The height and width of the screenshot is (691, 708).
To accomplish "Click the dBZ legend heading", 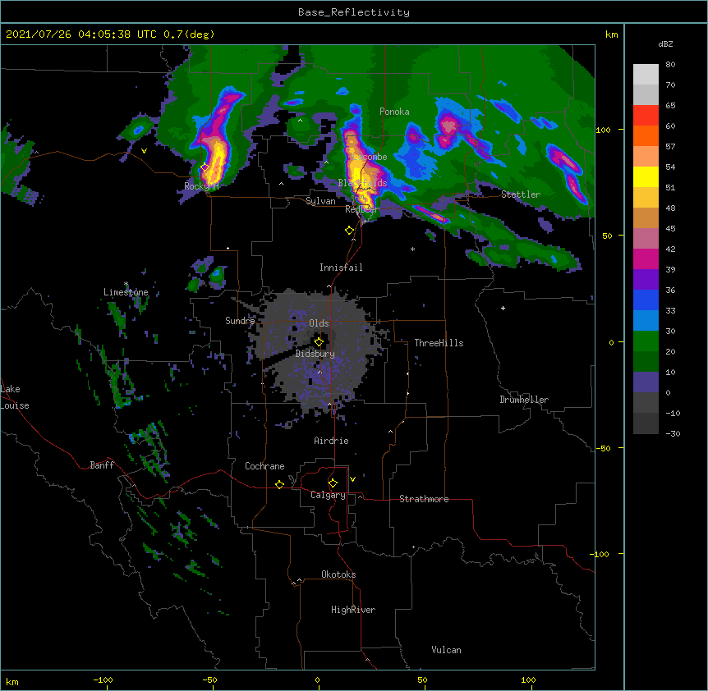I will coord(665,43).
